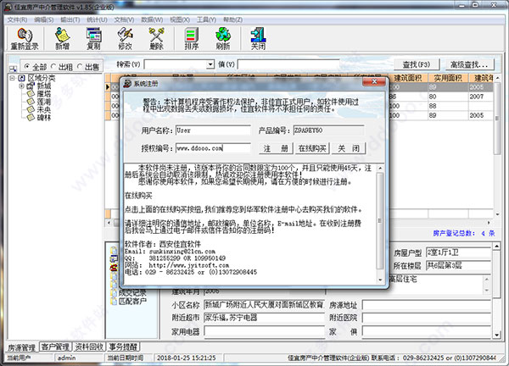Switch to the 房源管理 tab

(21, 347)
